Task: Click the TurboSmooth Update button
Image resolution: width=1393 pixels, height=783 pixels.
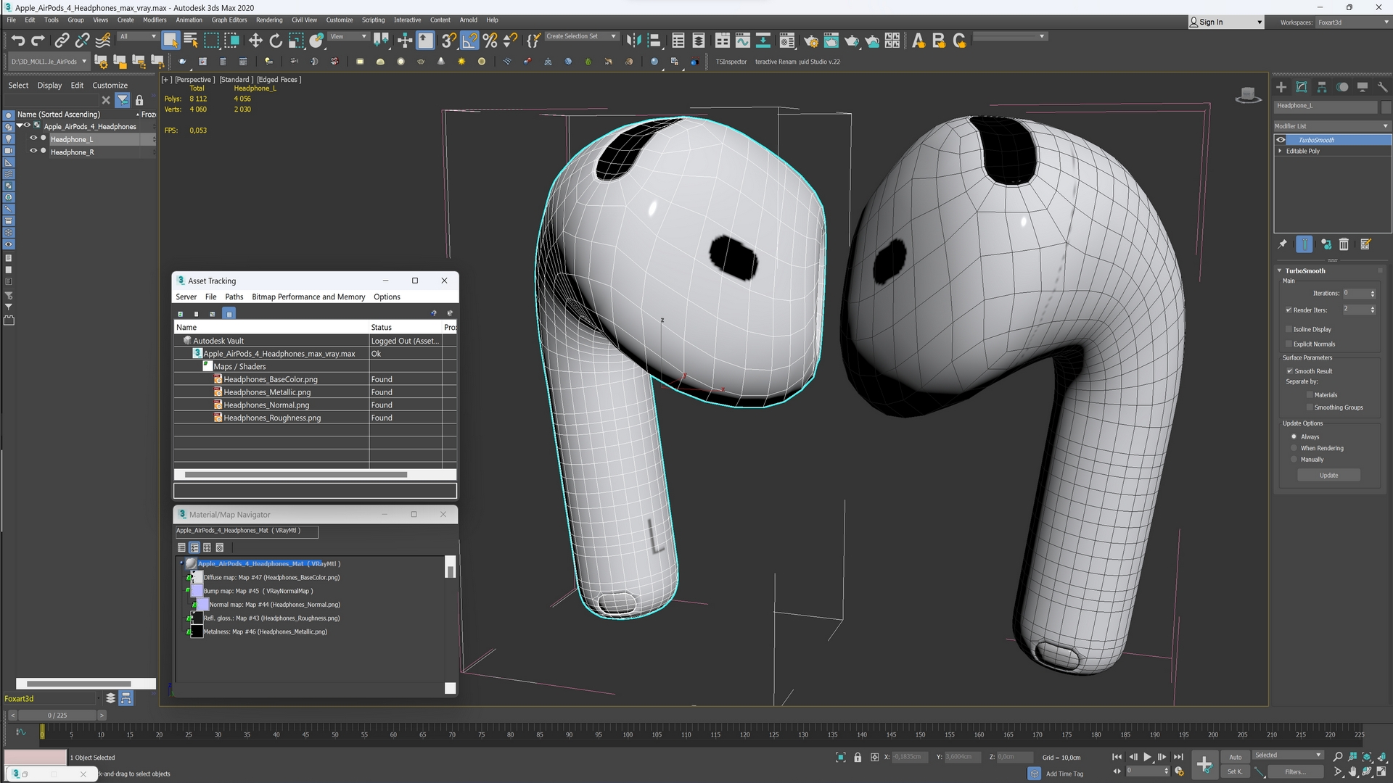Action: [1328, 476]
